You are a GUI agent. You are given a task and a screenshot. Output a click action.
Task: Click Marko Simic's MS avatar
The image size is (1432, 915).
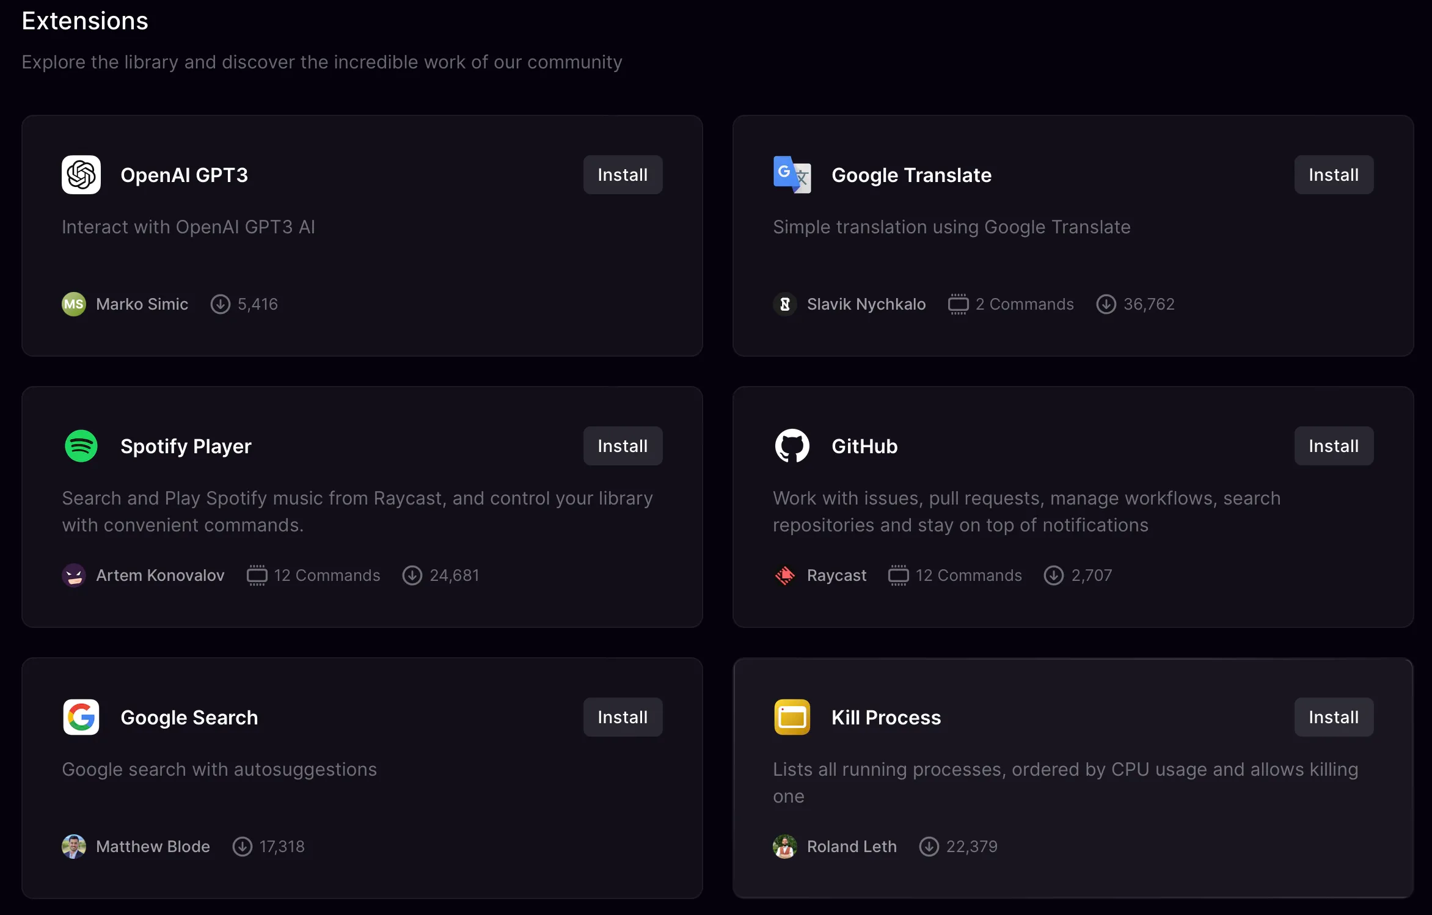[x=74, y=304]
